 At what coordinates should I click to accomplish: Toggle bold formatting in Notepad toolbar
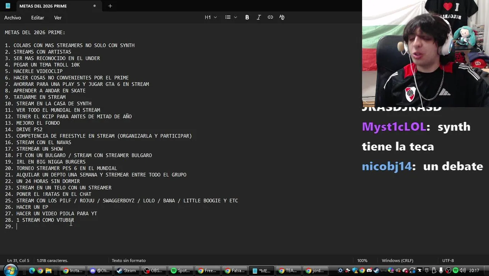[x=247, y=17]
